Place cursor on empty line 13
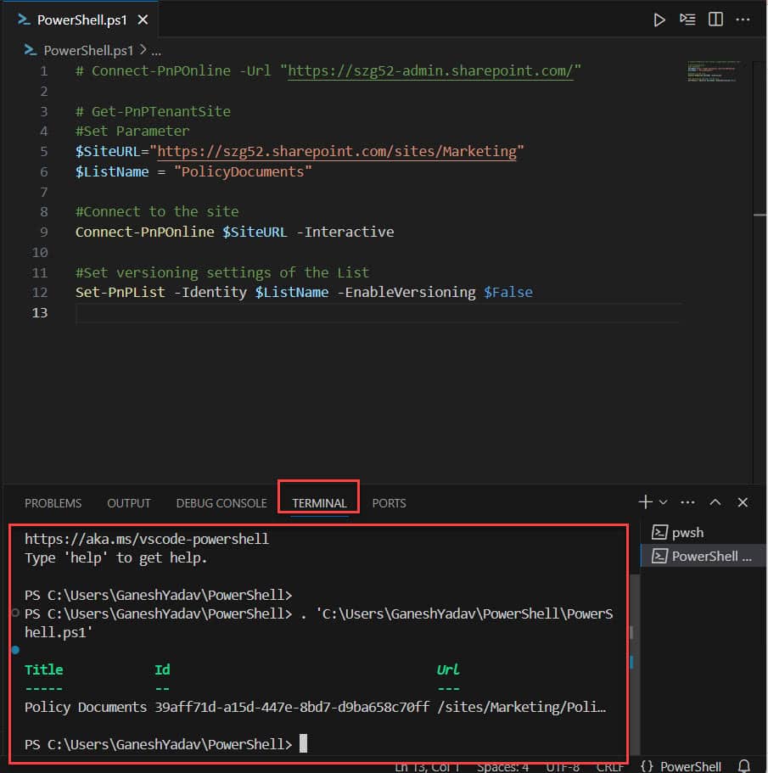This screenshot has width=768, height=773. tap(378, 312)
